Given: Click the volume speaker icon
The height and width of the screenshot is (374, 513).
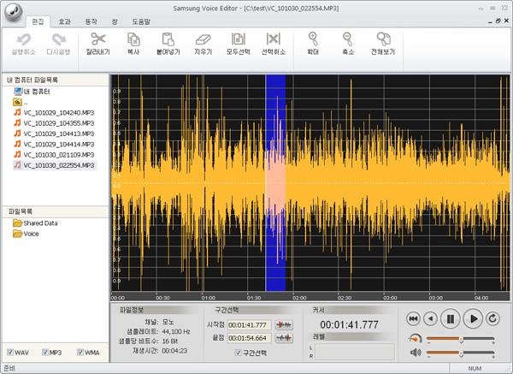Looking at the screenshot, I should tap(416, 353).
